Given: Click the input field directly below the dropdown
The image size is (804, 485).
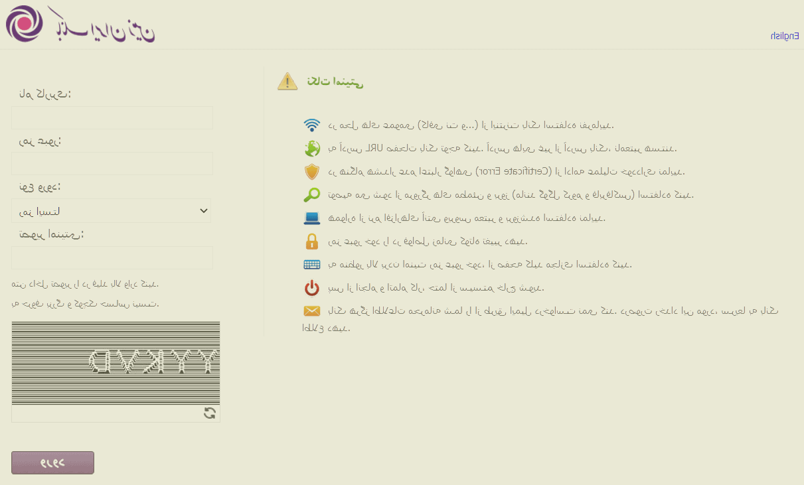Looking at the screenshot, I should point(112,257).
